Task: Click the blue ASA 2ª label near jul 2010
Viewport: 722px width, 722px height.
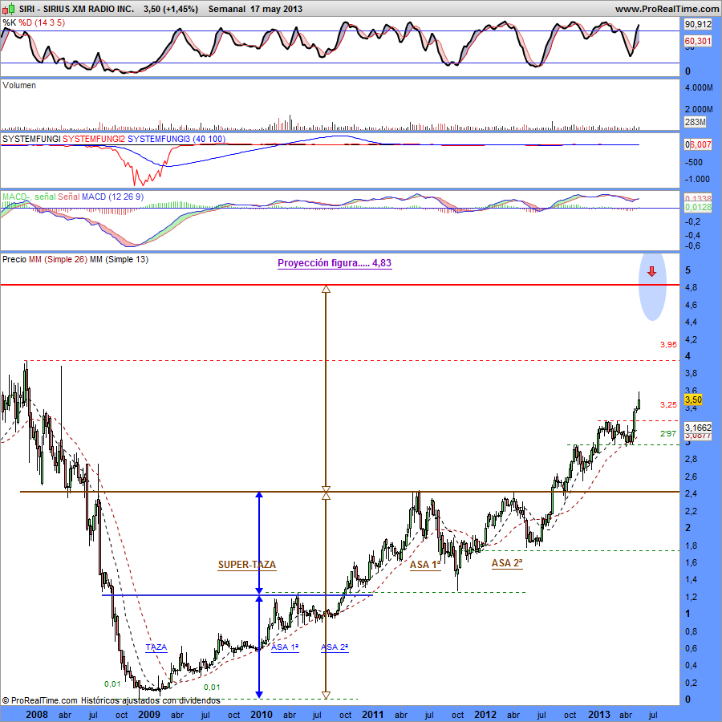Action: click(x=335, y=647)
